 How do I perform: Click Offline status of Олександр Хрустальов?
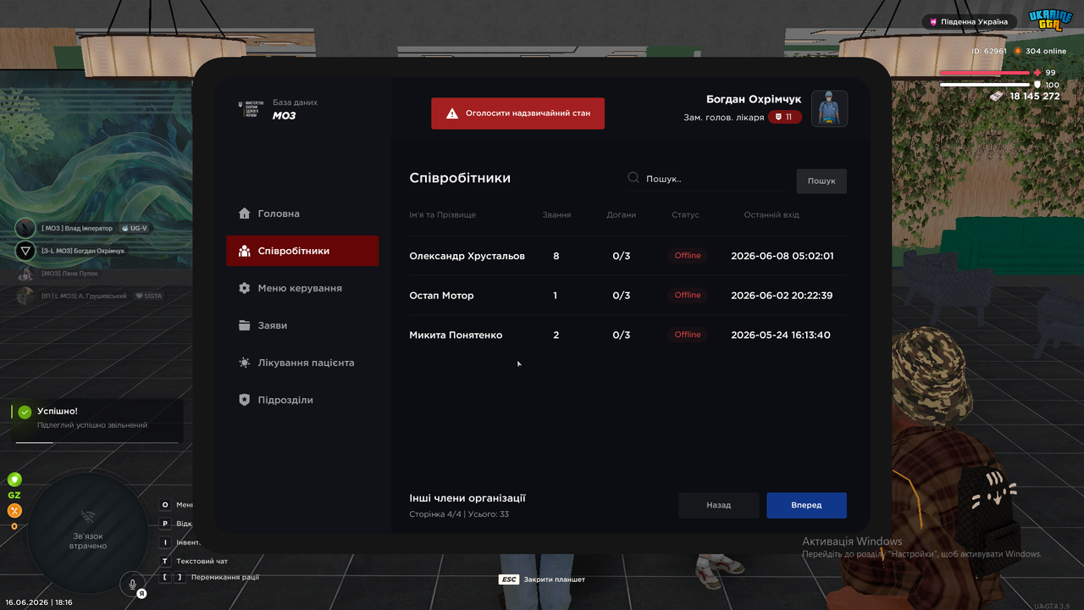688,256
